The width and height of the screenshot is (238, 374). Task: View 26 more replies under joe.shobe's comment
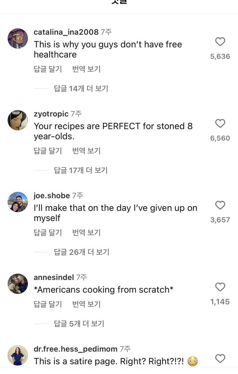[81, 252]
